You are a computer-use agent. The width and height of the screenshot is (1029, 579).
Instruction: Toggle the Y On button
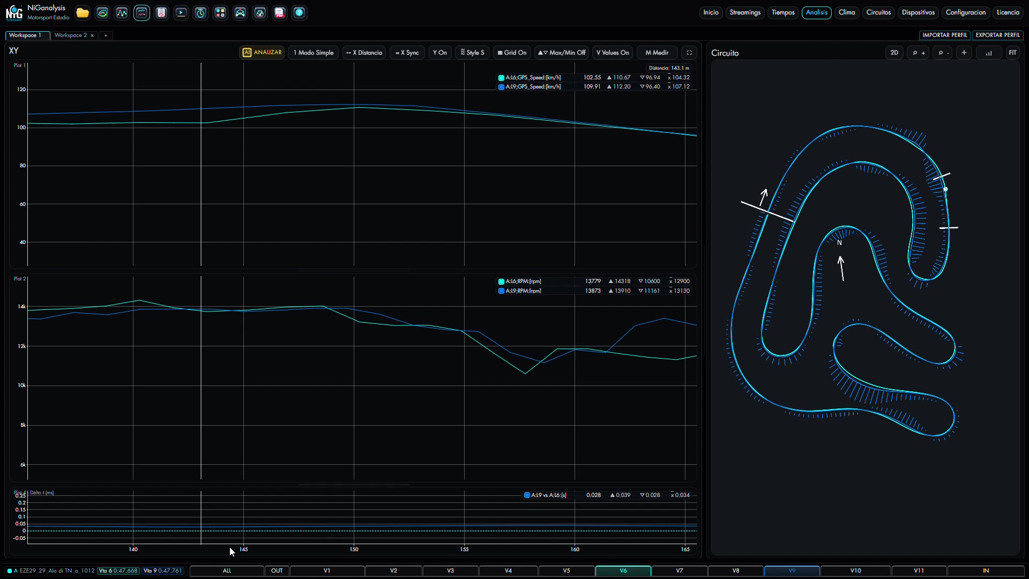coord(440,53)
